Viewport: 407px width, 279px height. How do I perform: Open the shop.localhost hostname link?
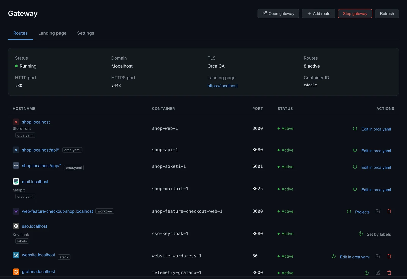[x=36, y=122]
